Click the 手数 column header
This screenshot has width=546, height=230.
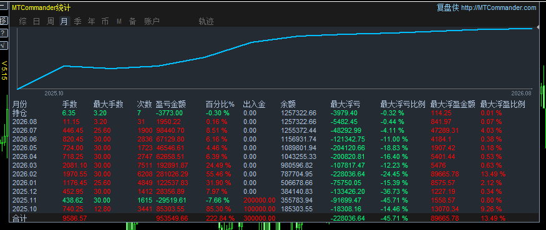coord(70,104)
